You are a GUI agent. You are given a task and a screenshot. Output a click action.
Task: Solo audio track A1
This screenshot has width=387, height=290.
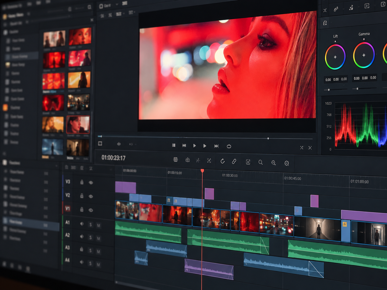tap(90, 225)
